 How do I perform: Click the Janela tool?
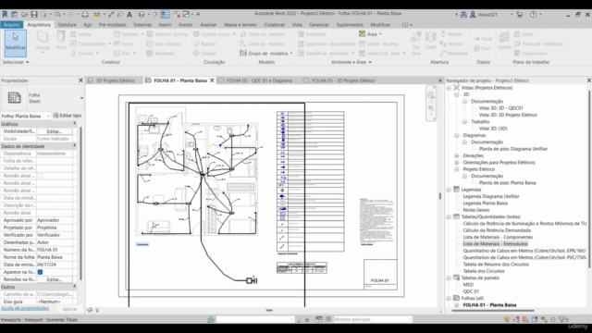[x=80, y=34]
